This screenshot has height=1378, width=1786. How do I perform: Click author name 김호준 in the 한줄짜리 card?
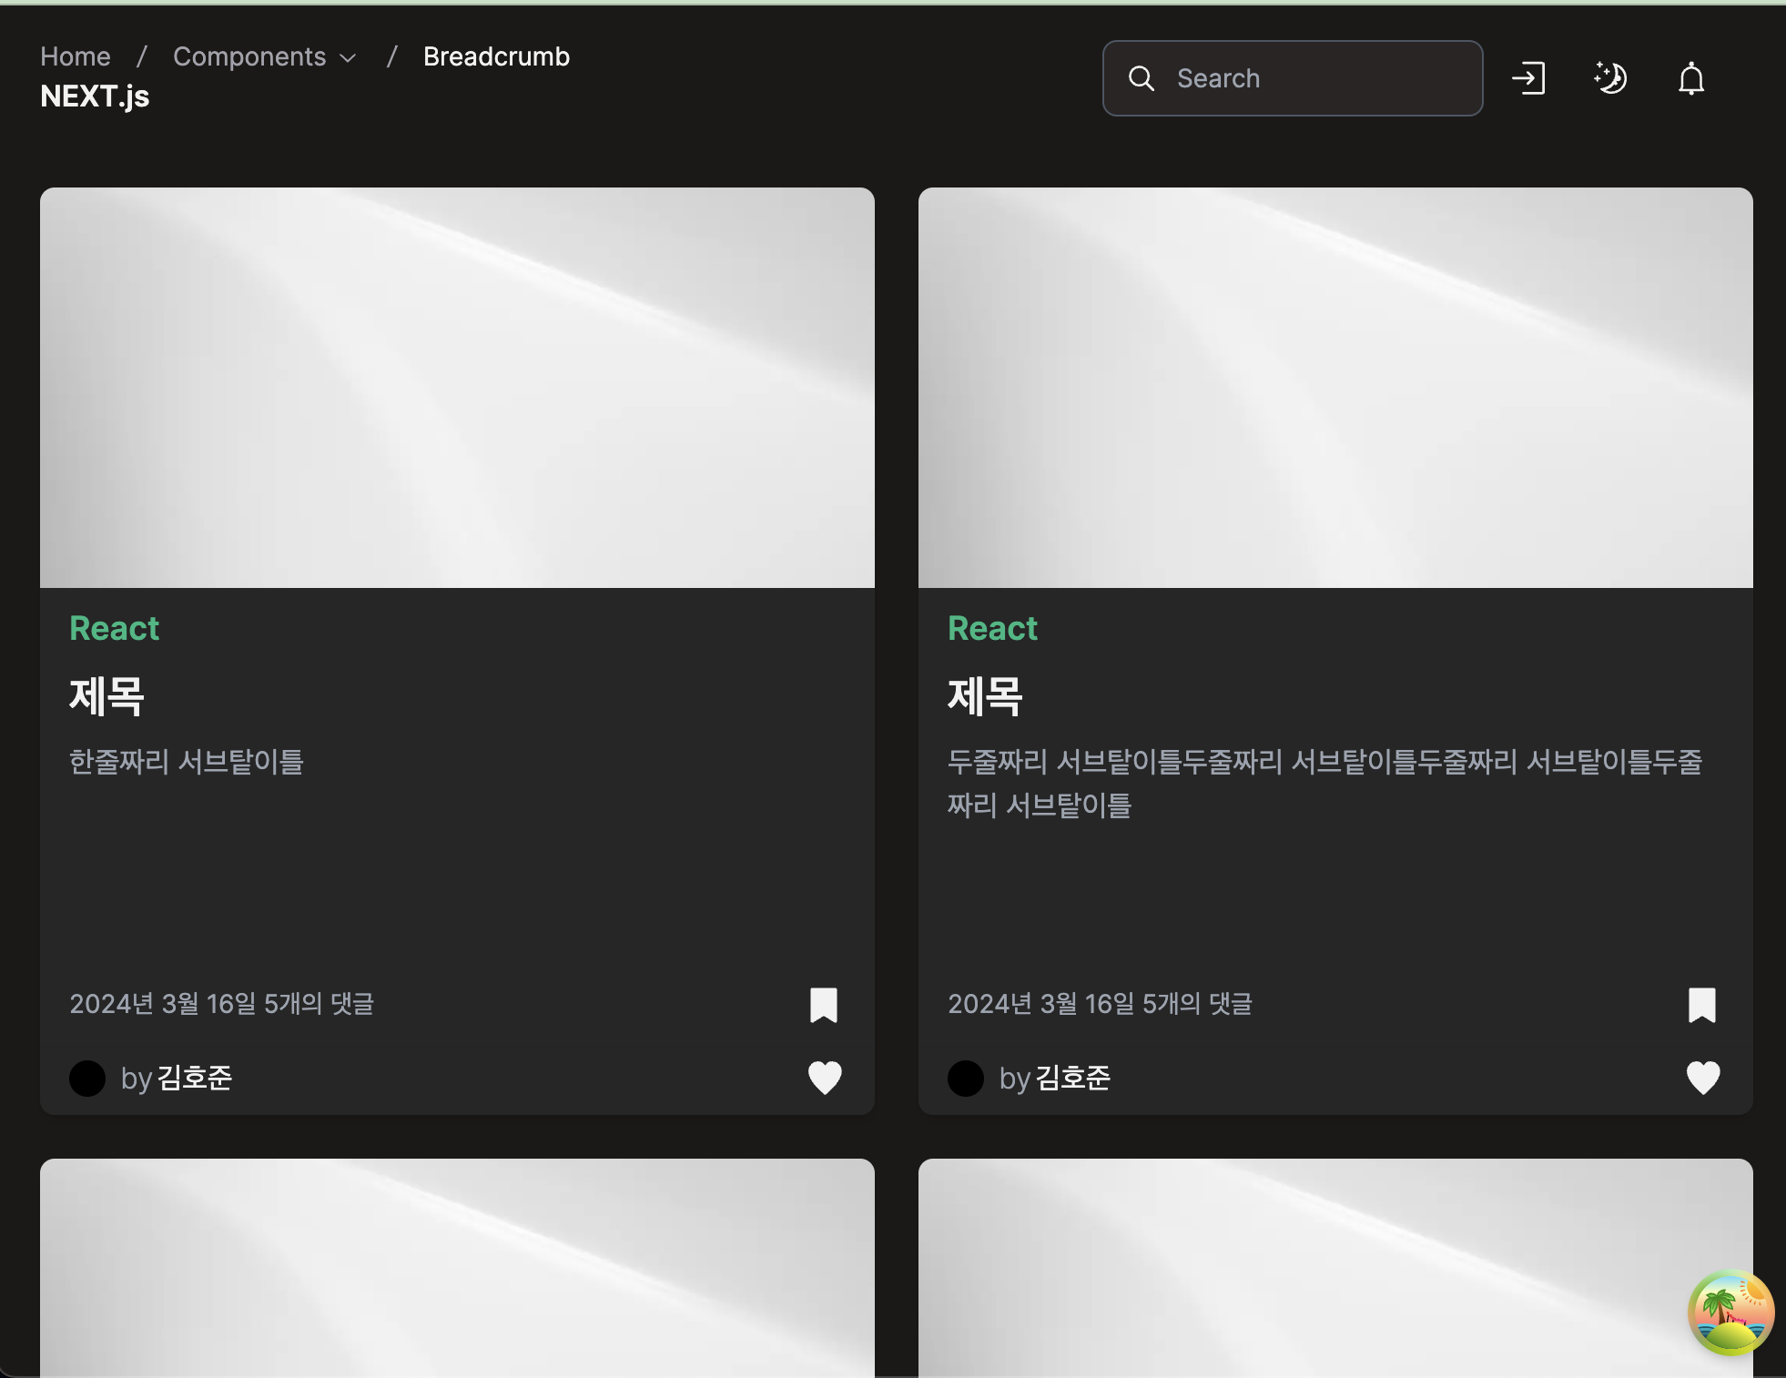195,1078
